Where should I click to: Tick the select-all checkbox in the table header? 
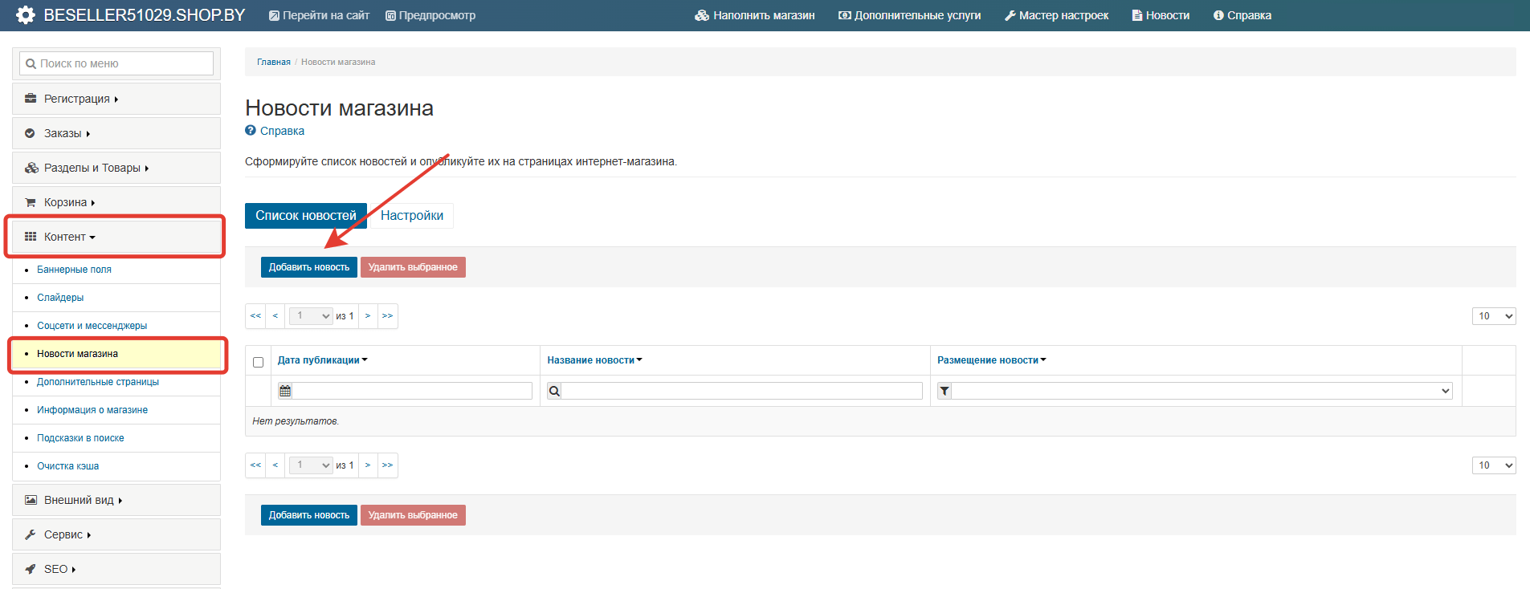pos(258,362)
